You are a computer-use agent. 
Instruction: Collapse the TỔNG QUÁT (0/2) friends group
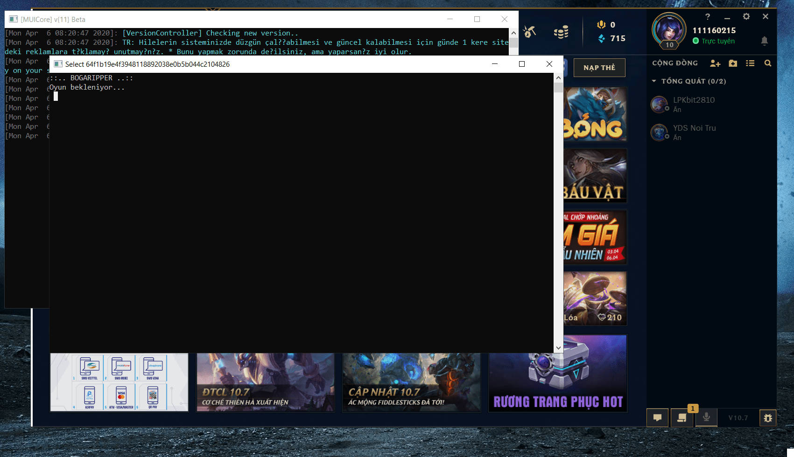pos(654,81)
